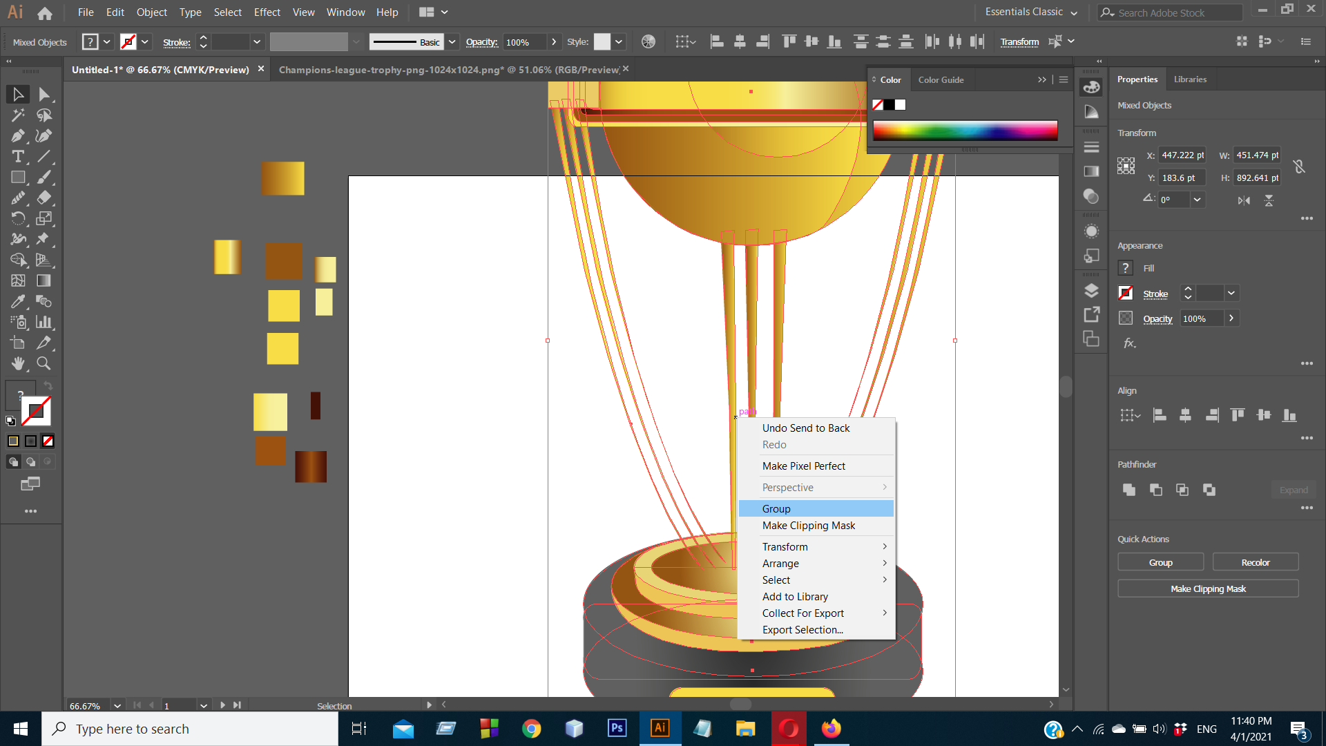This screenshot has width=1326, height=746.
Task: Expand Transform submenu in context menu
Action: click(x=816, y=546)
